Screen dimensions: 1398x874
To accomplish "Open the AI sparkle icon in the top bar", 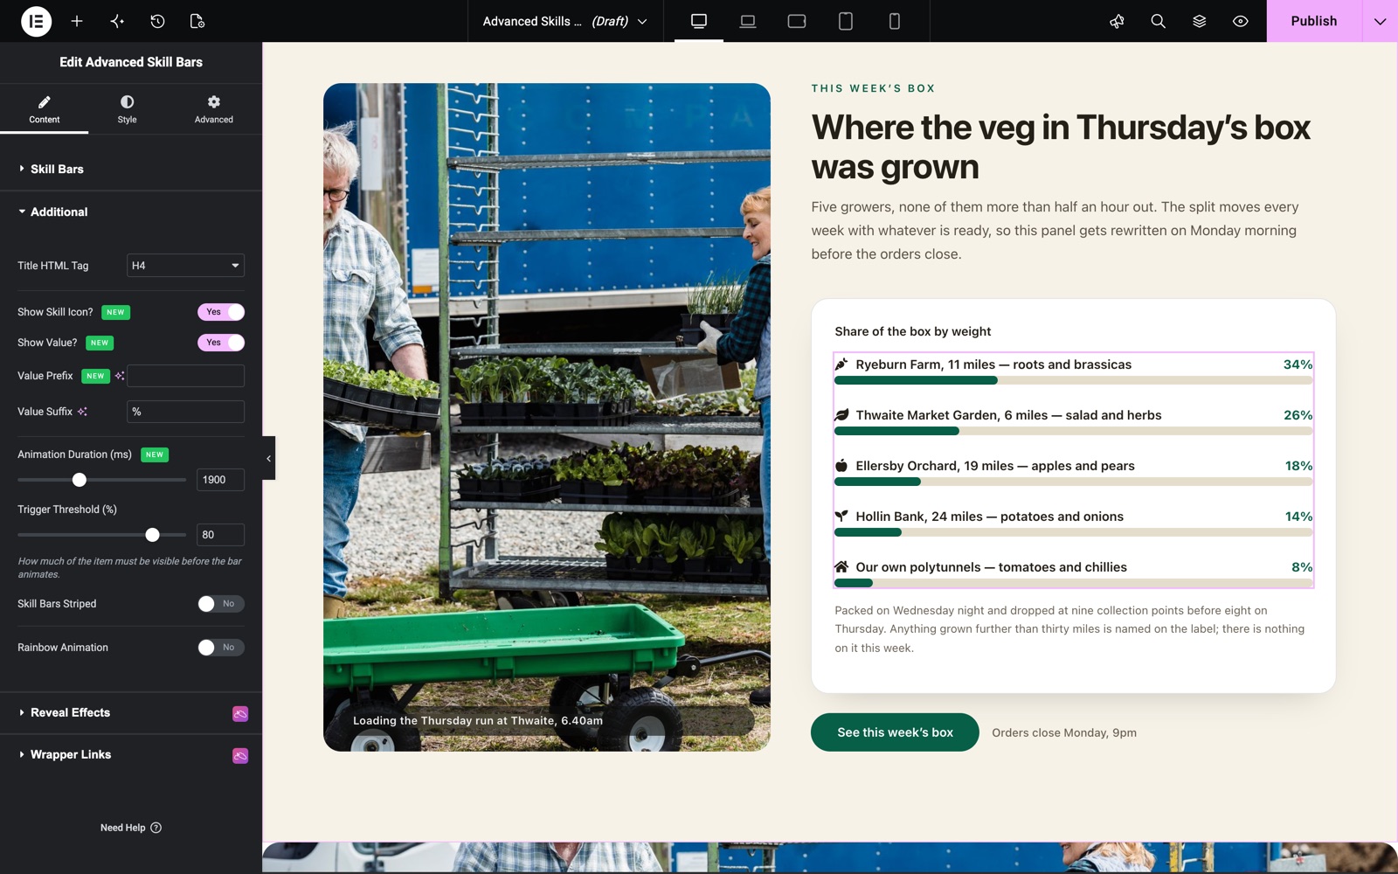I will click(x=117, y=21).
